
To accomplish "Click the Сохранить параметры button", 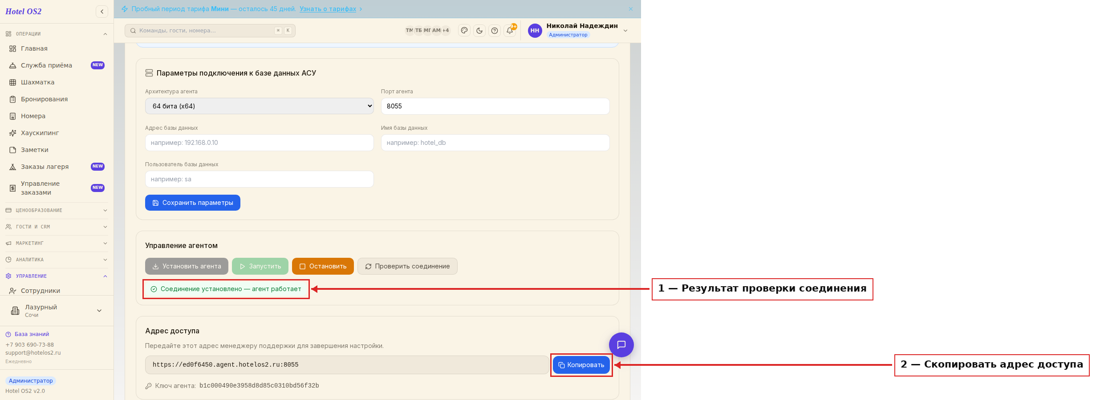I will click(193, 203).
